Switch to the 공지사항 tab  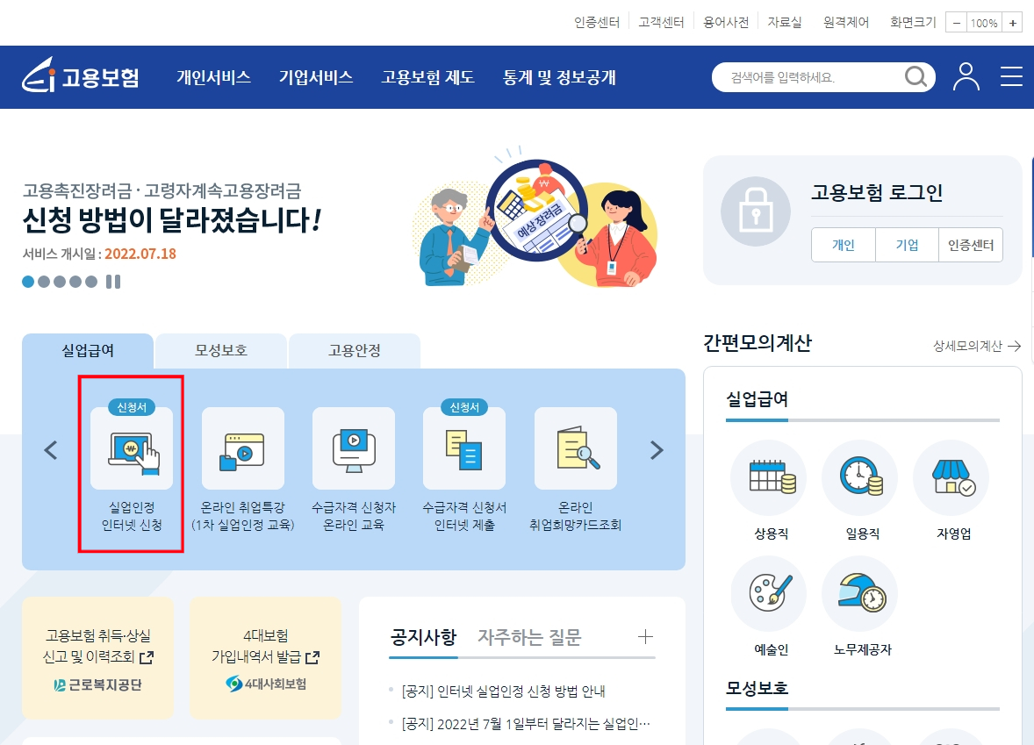click(x=423, y=637)
